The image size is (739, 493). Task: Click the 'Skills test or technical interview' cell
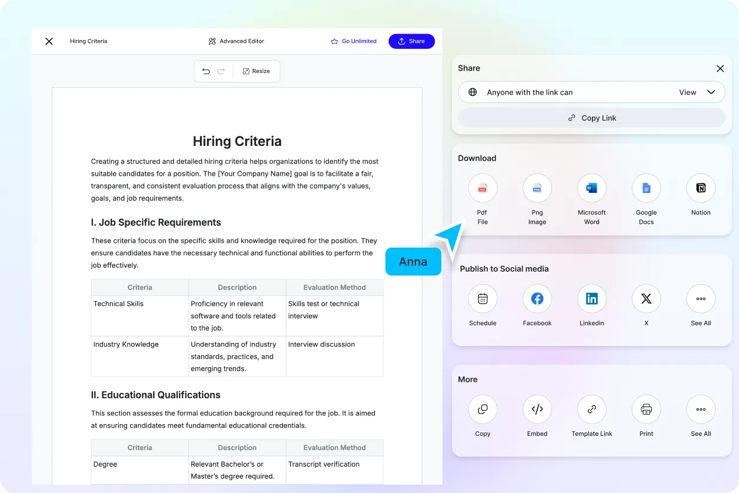[334, 316]
